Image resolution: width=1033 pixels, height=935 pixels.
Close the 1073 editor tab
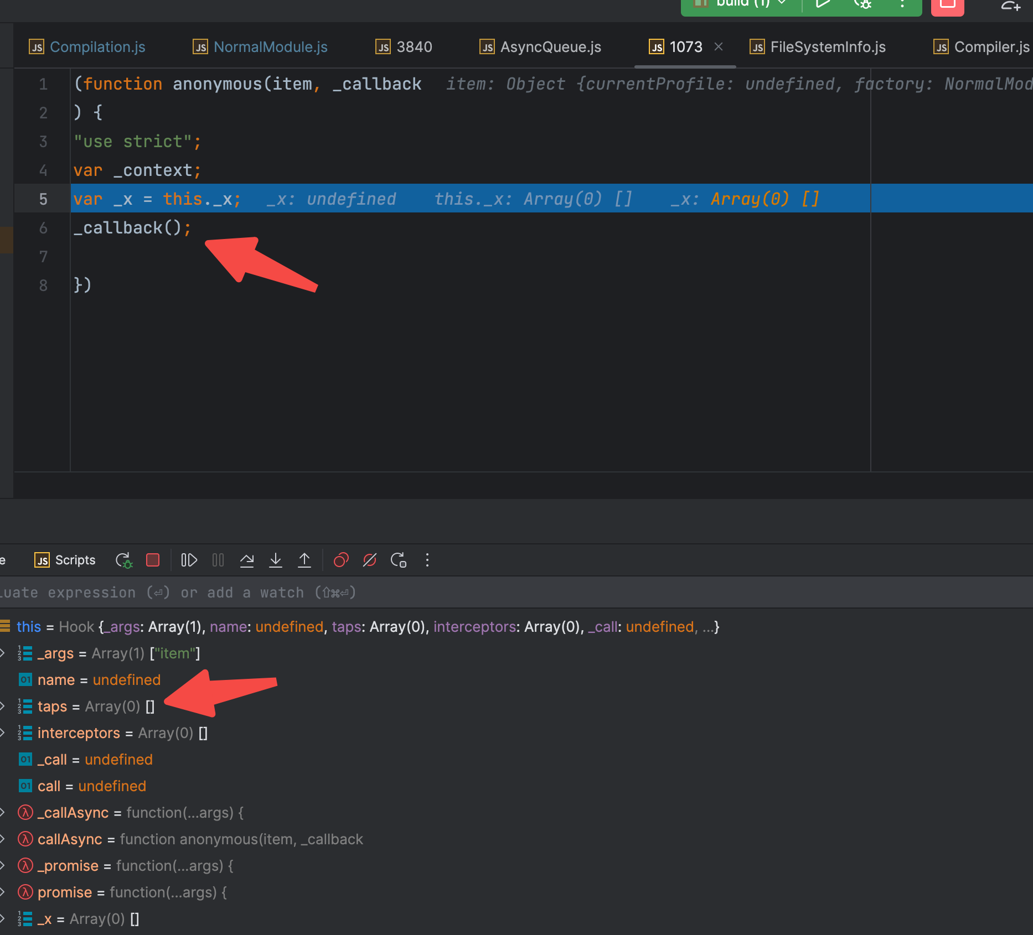pos(719,47)
